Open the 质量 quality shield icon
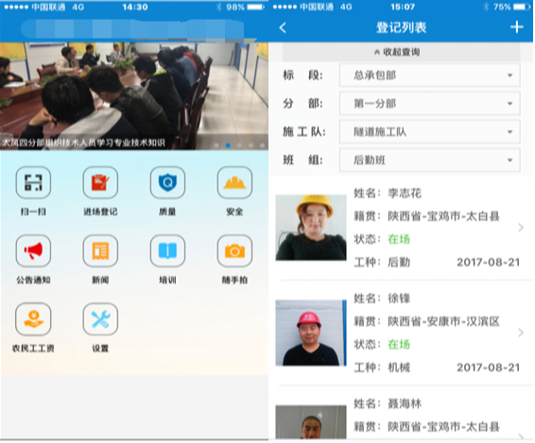Image resolution: width=535 pixels, height=443 pixels. 167,182
